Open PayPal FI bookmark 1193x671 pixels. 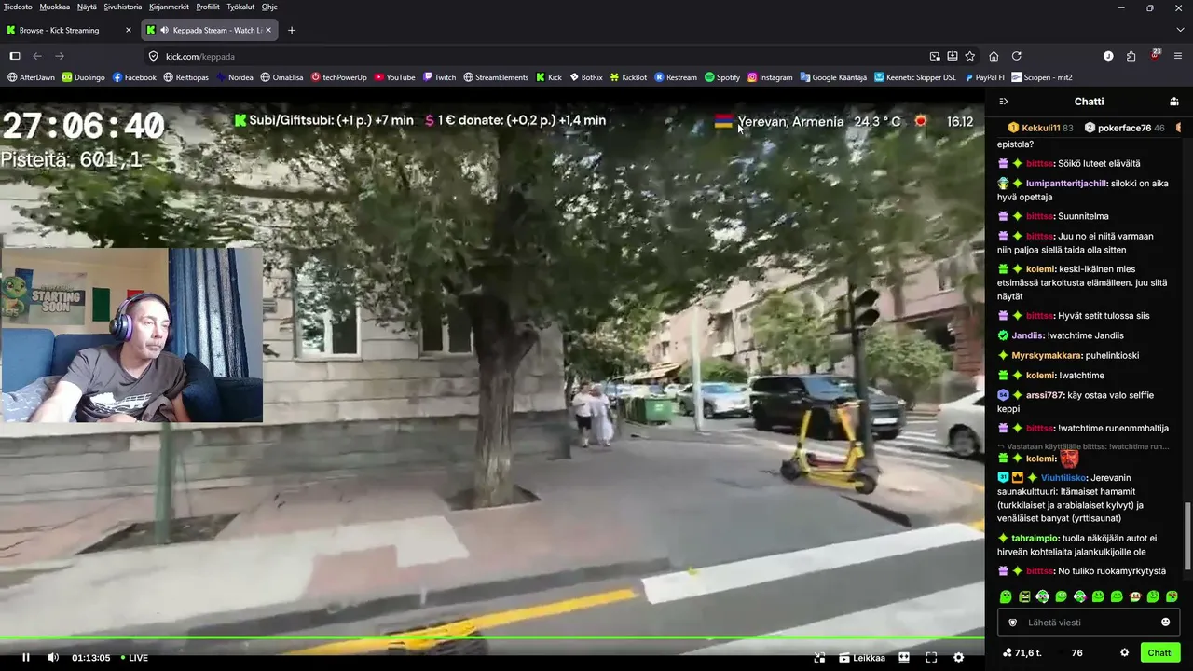[984, 77]
